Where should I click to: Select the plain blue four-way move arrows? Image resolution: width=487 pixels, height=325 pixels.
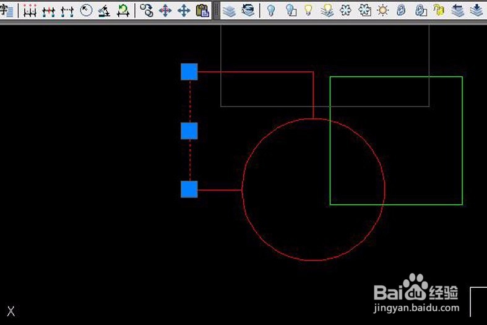[x=184, y=11]
